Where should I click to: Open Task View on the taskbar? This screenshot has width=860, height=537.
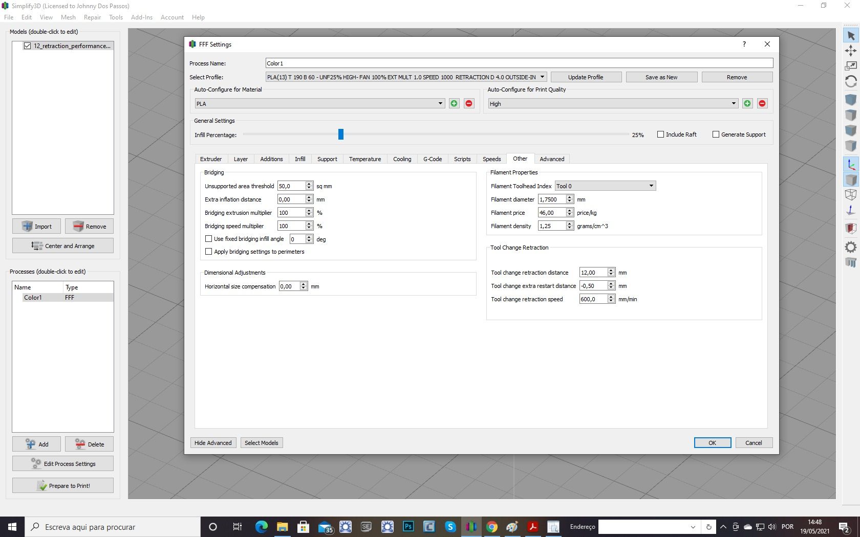click(x=237, y=526)
